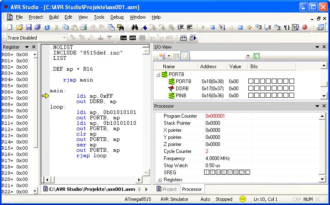330x205 pixels.
Task: Click the Frequency value 4.0000 MHz
Action: click(217, 158)
